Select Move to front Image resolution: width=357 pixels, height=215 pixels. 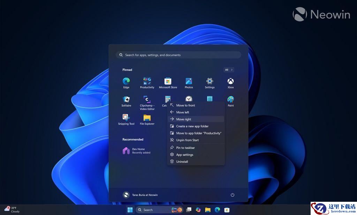coord(196,105)
